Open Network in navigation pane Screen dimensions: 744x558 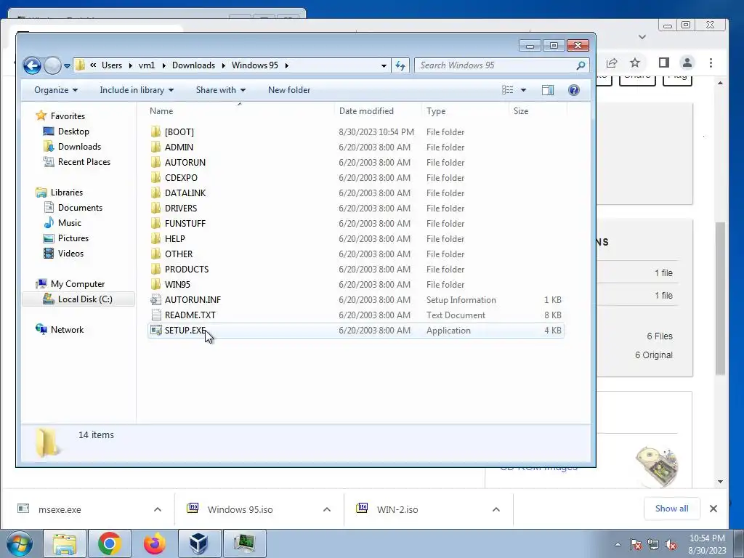(67, 329)
